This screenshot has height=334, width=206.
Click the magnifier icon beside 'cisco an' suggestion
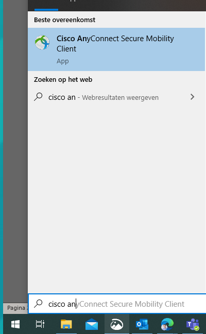pos(39,97)
